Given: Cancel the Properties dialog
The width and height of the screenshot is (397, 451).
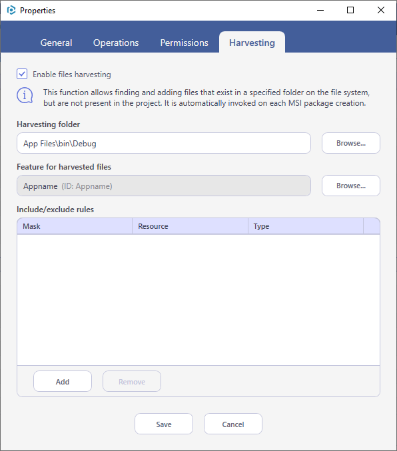Looking at the screenshot, I should (x=232, y=424).
